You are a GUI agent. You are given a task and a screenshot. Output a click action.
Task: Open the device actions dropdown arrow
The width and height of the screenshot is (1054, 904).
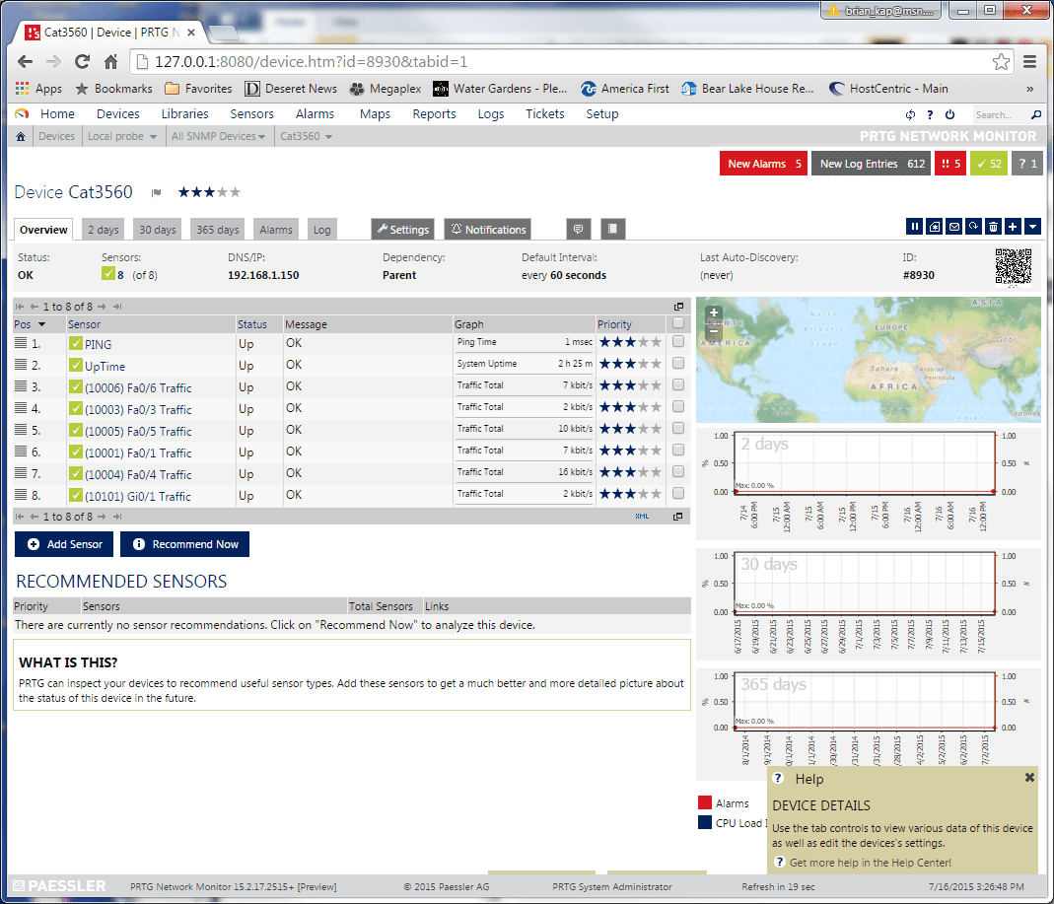(x=1032, y=227)
